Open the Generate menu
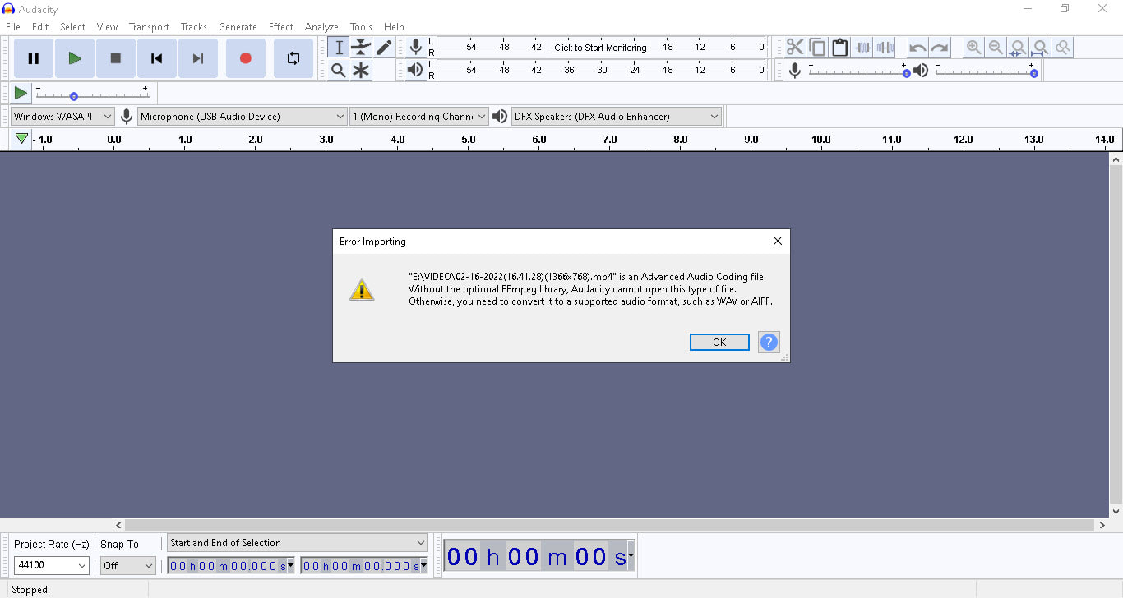The image size is (1123, 598). 238,27
